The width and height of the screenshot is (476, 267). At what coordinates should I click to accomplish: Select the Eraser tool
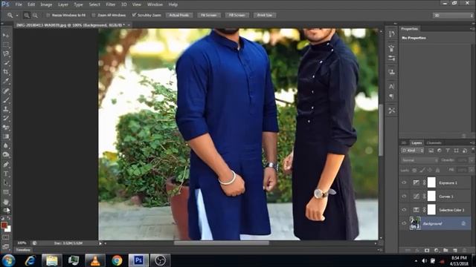coord(6,127)
